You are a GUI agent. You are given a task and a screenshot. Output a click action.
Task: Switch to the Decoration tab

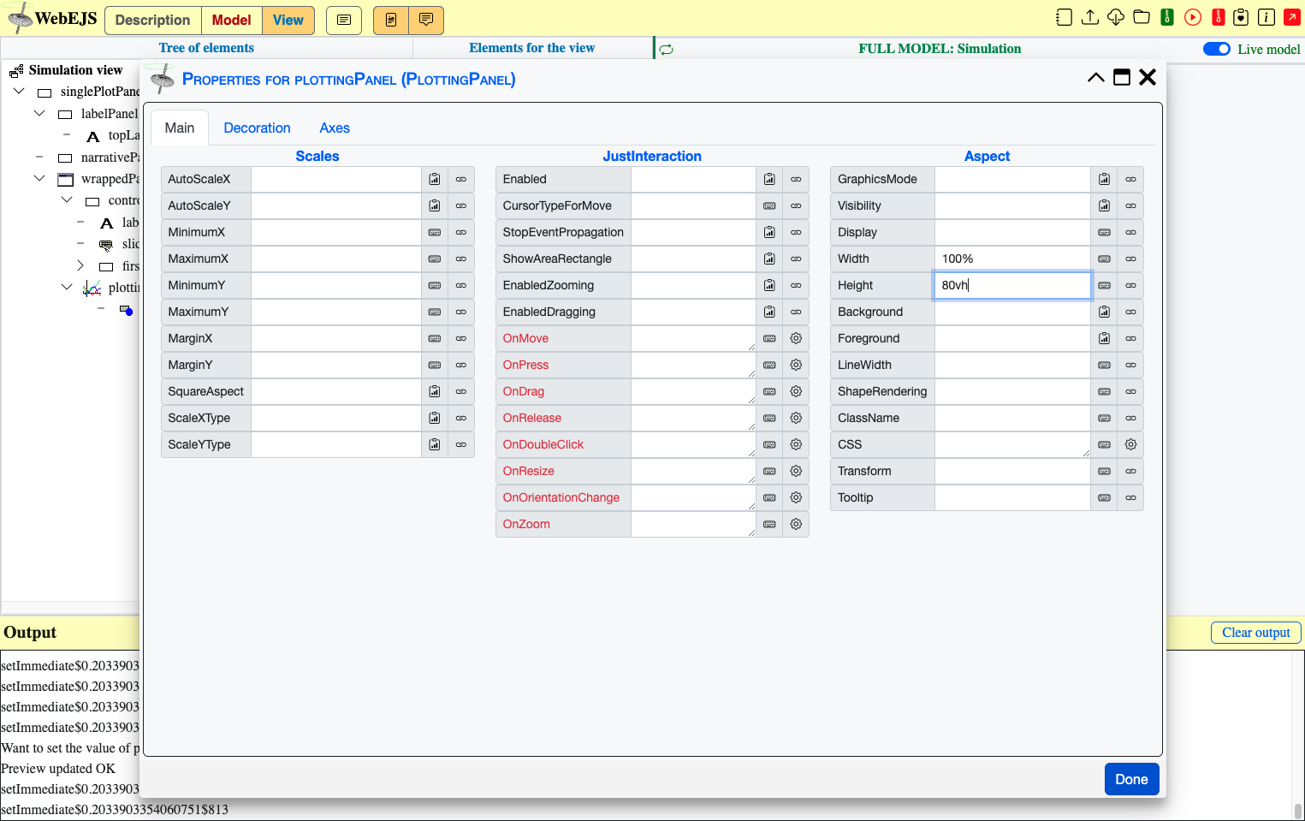coord(257,128)
